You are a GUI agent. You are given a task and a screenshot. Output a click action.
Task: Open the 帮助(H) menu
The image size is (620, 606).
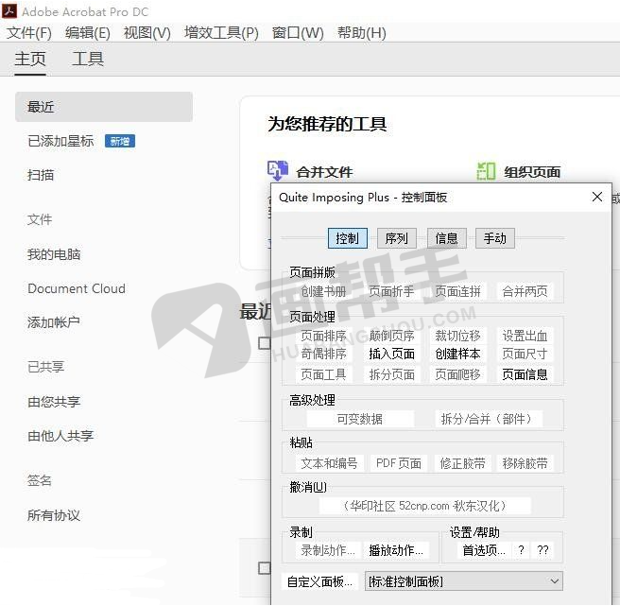[x=361, y=33]
